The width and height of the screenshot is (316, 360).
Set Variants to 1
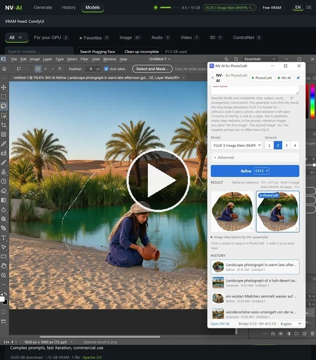pyautogui.click(x=269, y=145)
